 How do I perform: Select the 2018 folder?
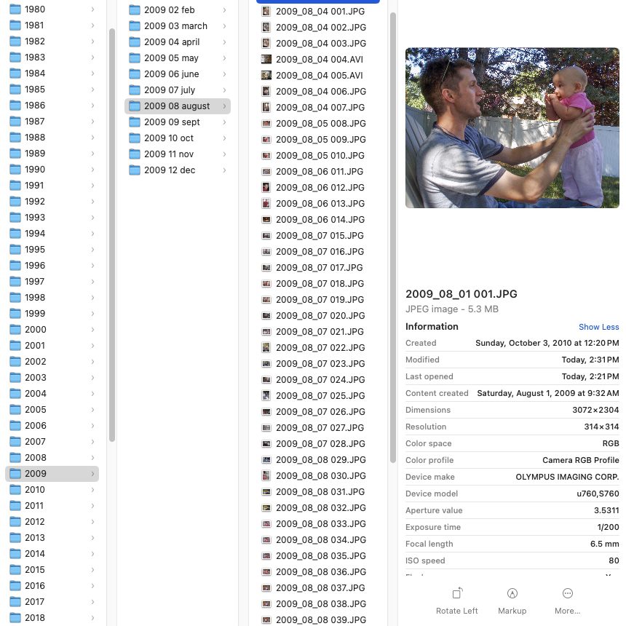pyautogui.click(x=34, y=618)
